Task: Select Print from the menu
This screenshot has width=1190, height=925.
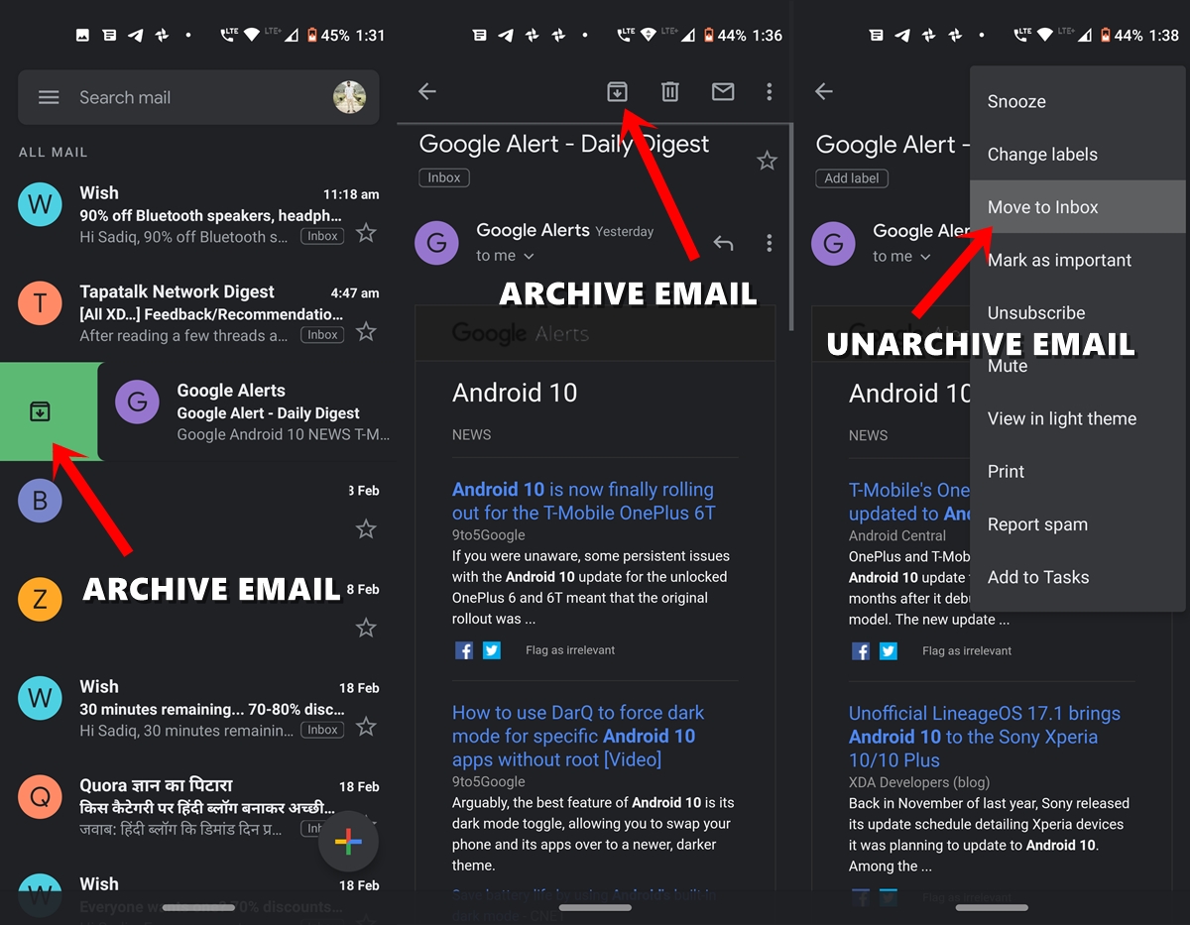Action: click(1078, 471)
